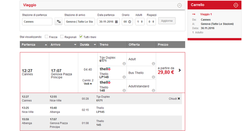Click the clock icon in Orario field

pos(130,22)
